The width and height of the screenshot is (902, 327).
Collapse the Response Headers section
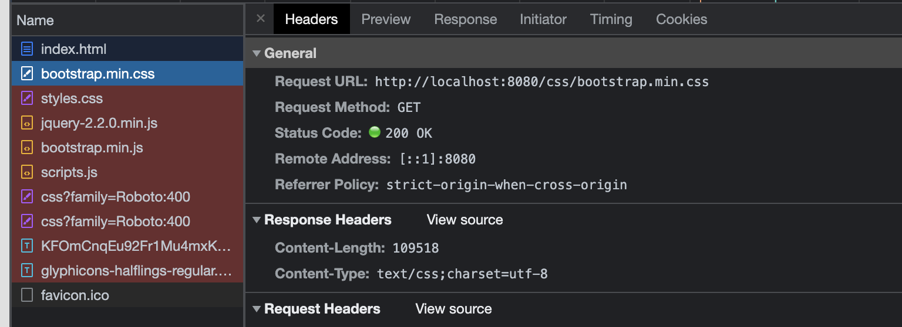257,220
